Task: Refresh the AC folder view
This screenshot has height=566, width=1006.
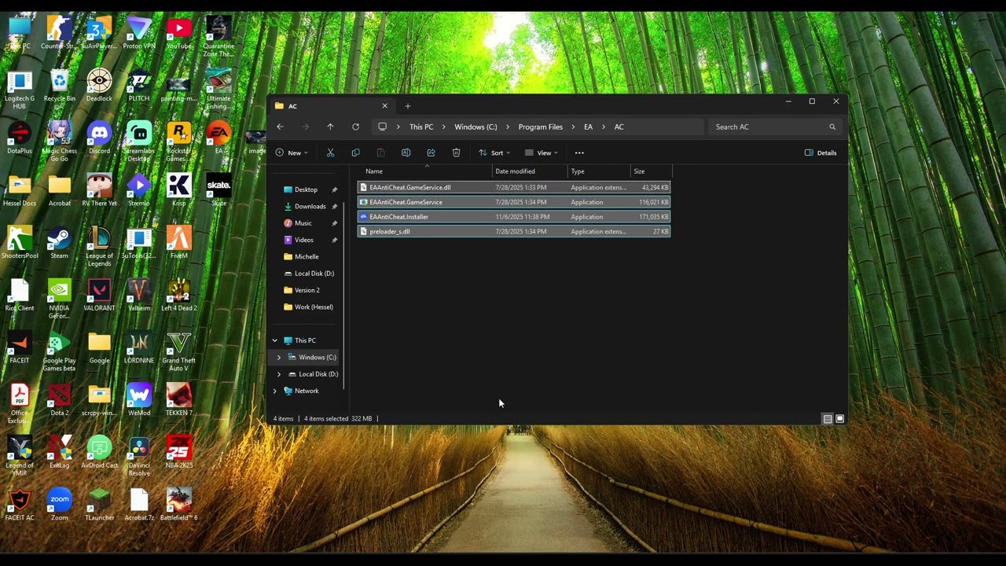Action: (x=355, y=127)
